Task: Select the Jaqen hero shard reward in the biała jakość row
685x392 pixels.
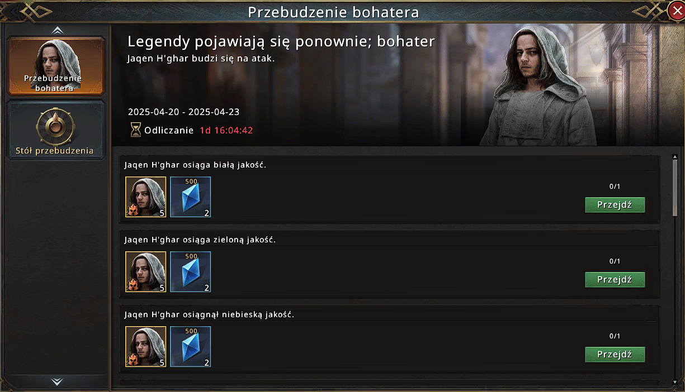Action: click(x=146, y=197)
